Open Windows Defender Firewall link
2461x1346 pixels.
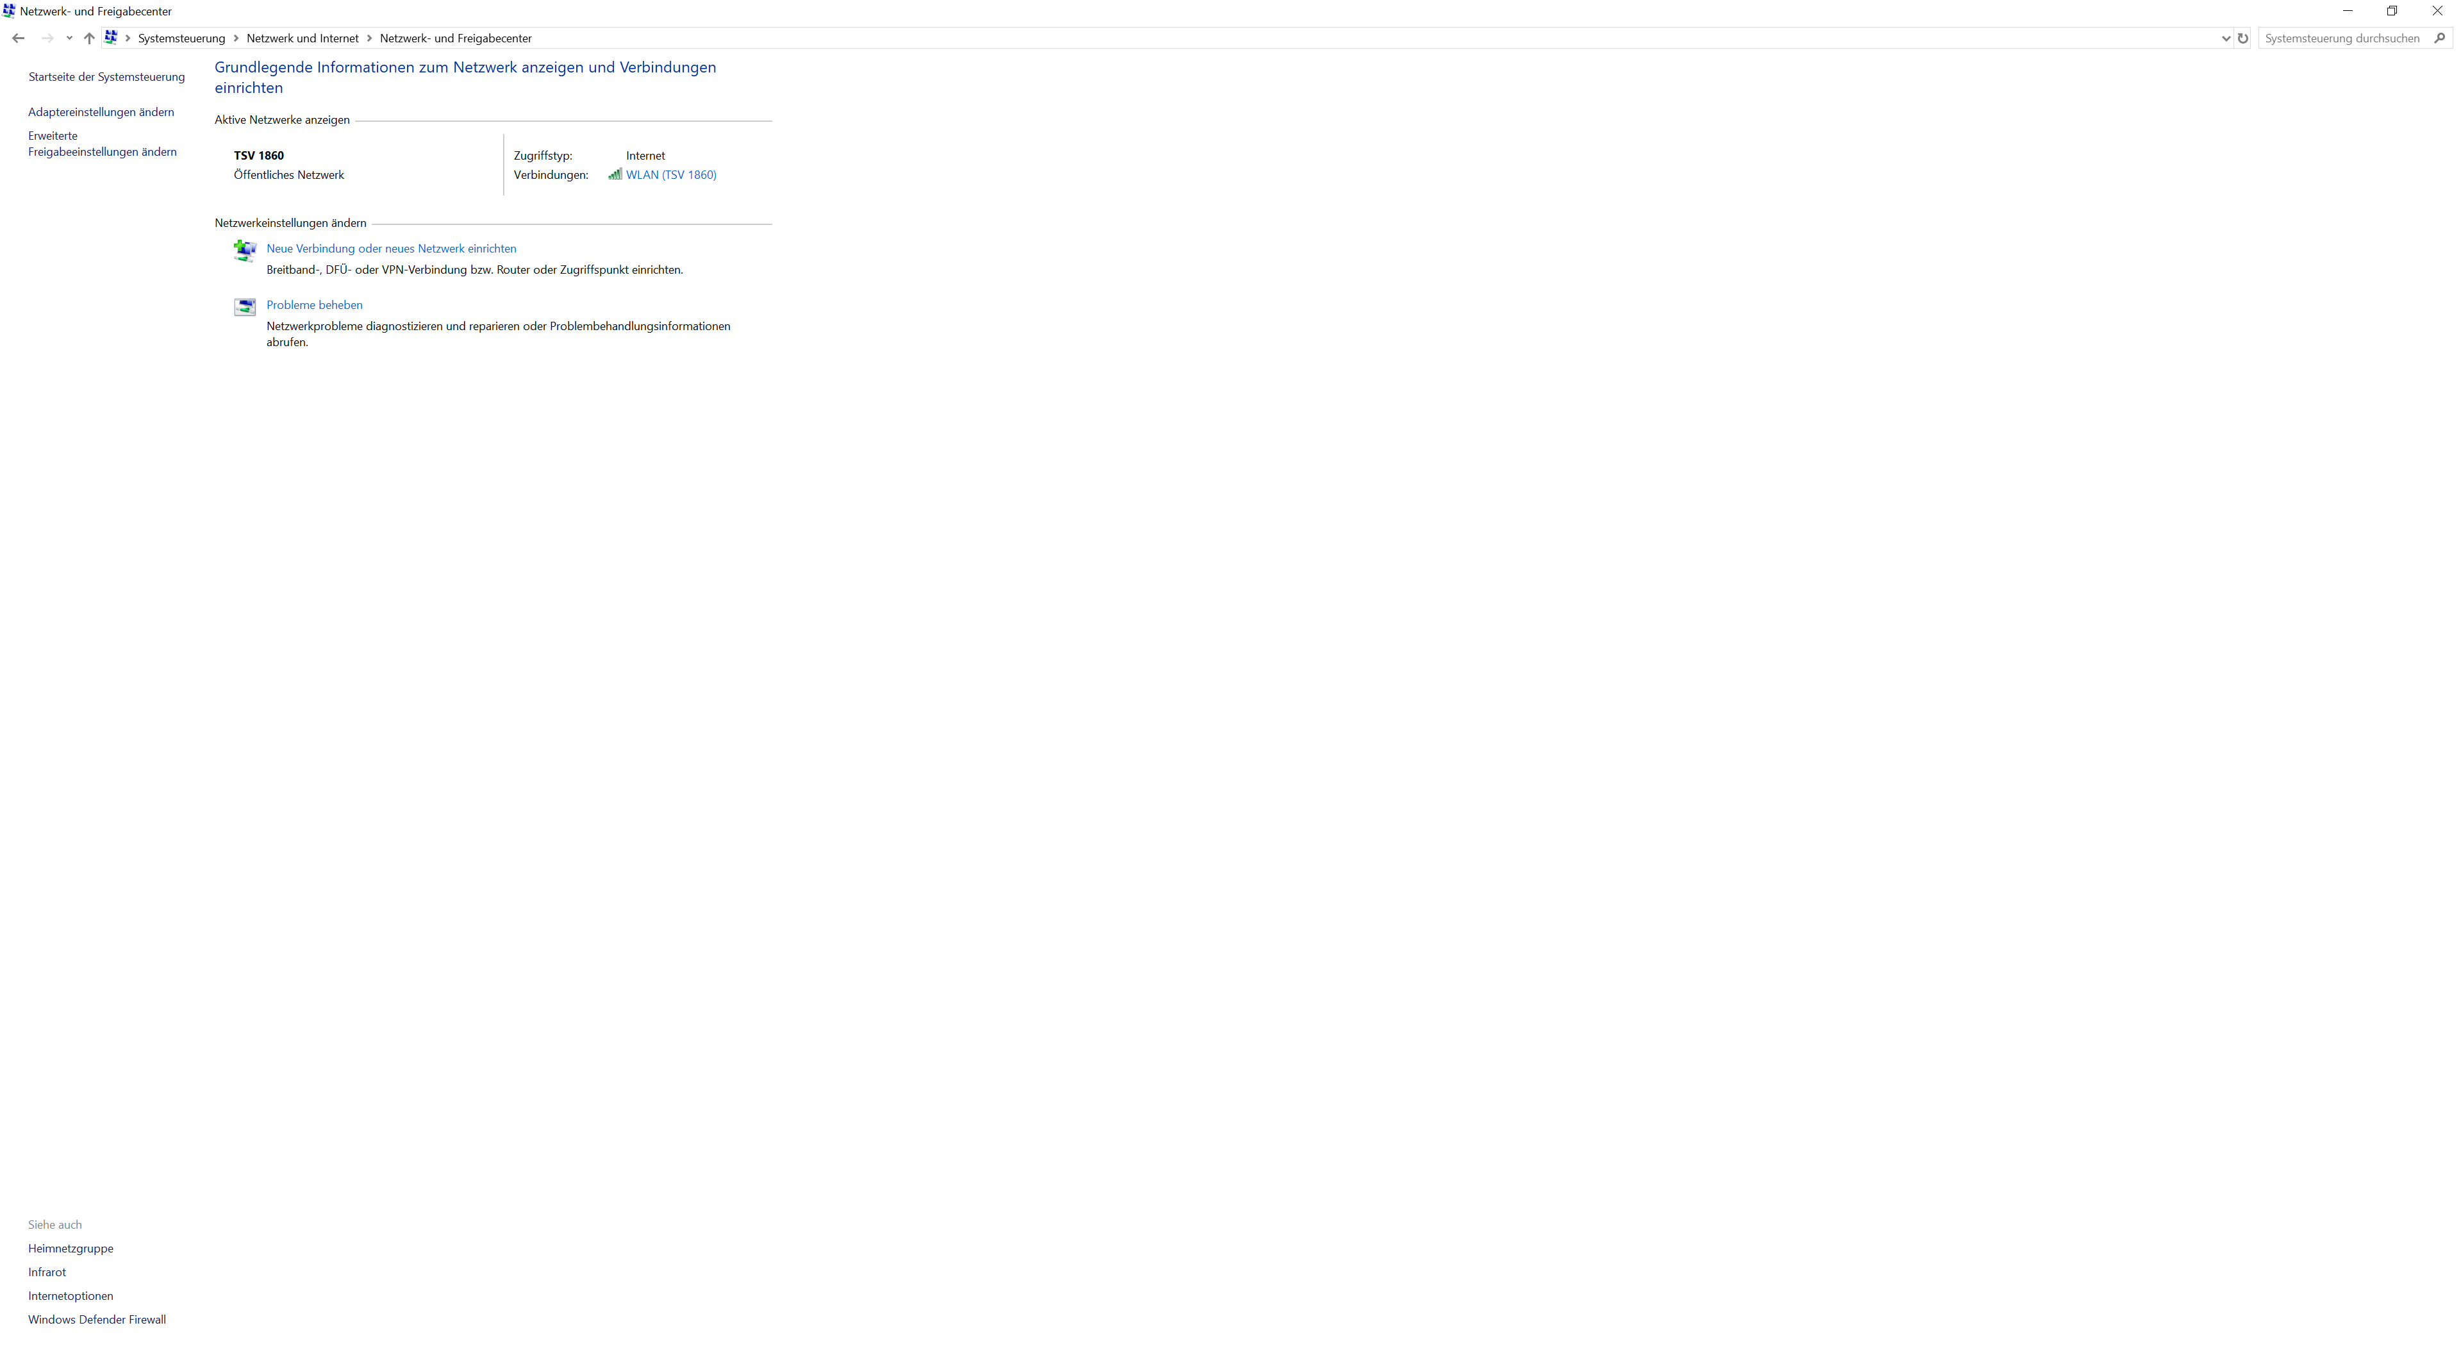(97, 1319)
